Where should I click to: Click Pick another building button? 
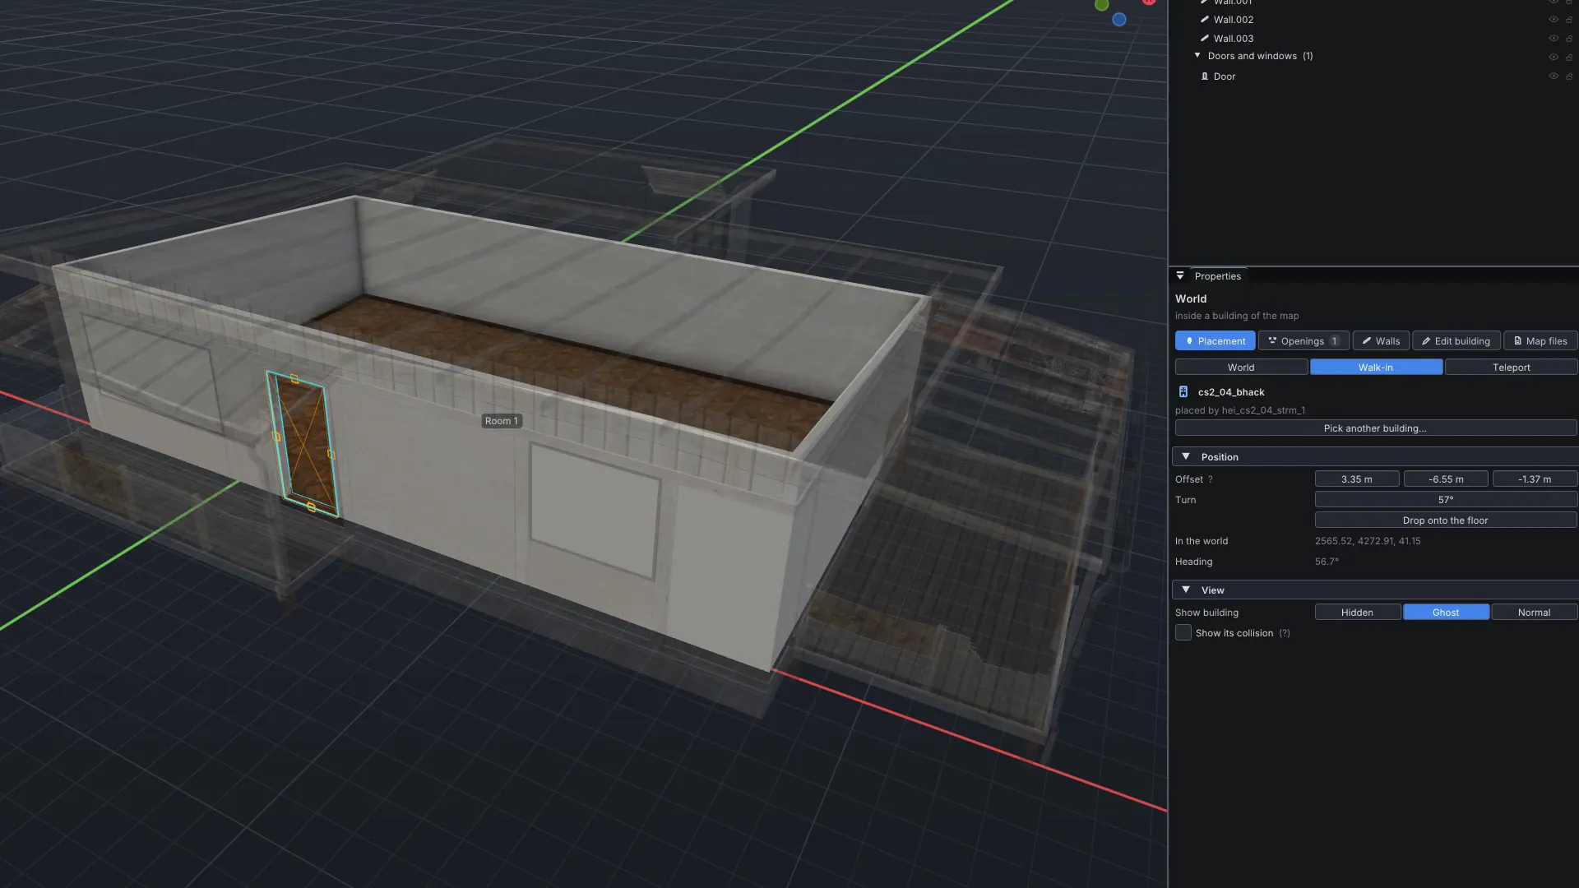click(1375, 428)
